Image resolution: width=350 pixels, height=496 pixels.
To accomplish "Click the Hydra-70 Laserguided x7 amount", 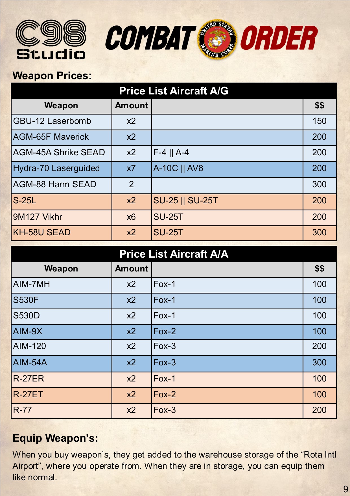I will 131,169.
